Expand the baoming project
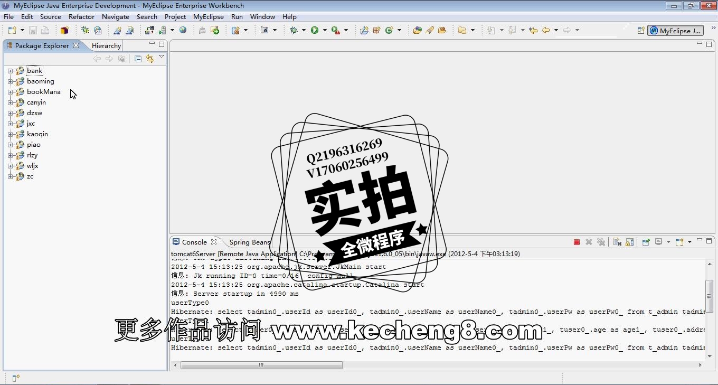Viewport: 718px width, 385px height. click(x=10, y=81)
